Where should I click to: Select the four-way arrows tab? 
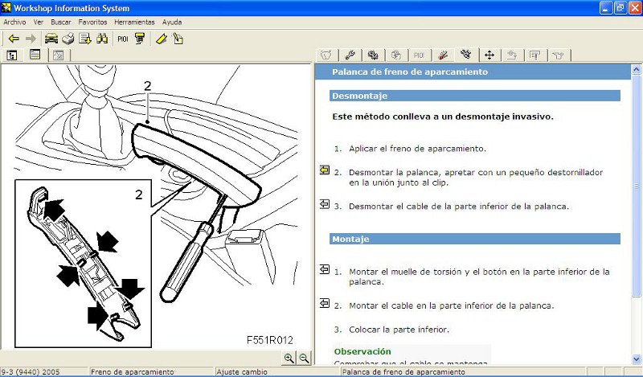489,55
